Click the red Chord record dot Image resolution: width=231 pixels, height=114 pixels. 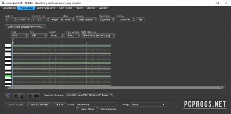point(44,16)
